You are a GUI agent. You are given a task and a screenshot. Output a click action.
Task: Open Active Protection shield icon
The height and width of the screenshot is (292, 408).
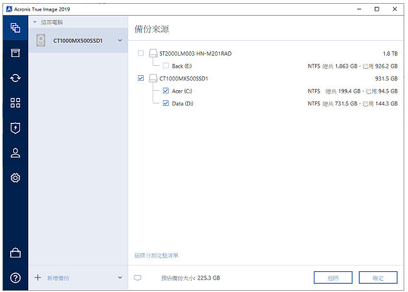pyautogui.click(x=15, y=128)
